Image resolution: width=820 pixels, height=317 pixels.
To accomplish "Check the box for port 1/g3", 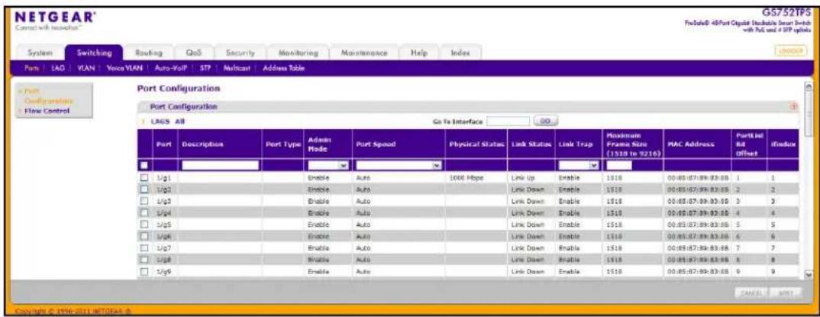I will coord(144,202).
